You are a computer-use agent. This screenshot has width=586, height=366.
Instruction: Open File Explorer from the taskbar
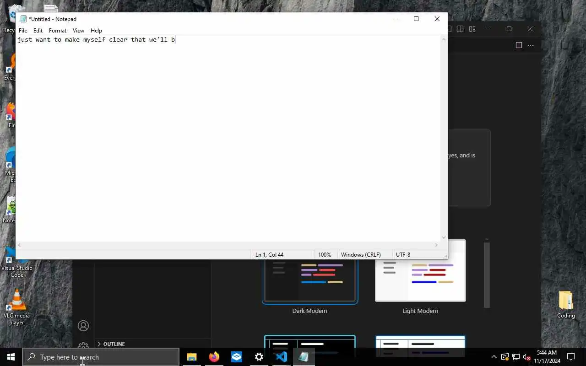(191, 357)
